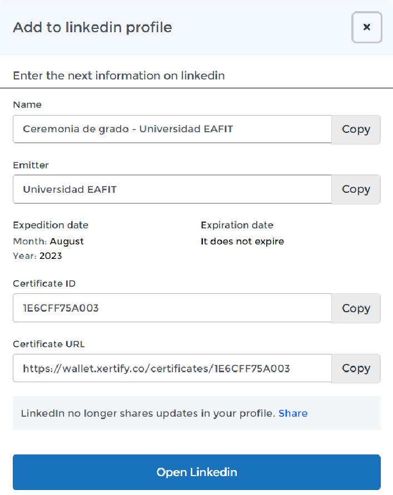This screenshot has height=495, width=393.
Task: Click the Expiration date label
Action: 237,225
